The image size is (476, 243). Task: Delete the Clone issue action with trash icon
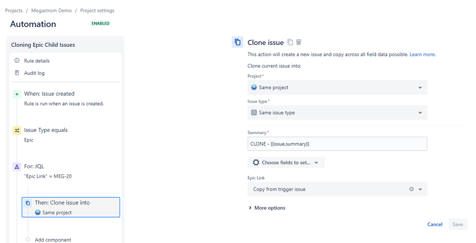click(299, 42)
